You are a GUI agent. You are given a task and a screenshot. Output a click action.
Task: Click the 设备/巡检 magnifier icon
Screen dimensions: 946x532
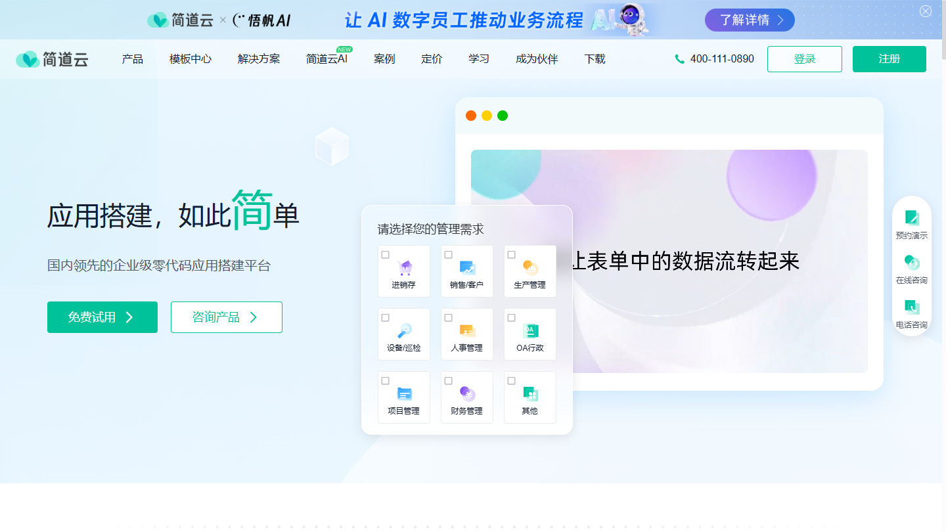pyautogui.click(x=405, y=331)
